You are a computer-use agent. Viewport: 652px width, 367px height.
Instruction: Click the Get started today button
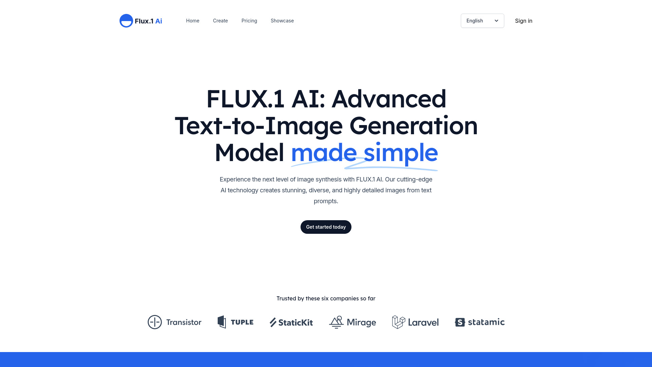coord(326,227)
